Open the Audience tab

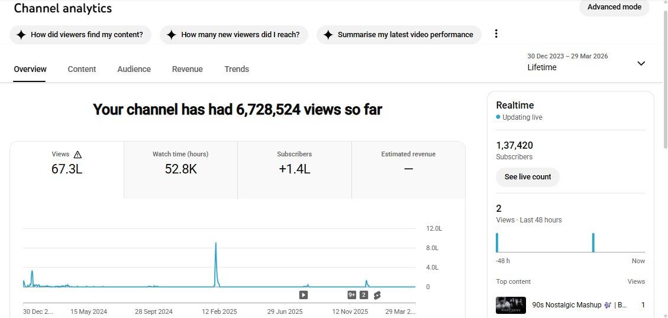134,69
